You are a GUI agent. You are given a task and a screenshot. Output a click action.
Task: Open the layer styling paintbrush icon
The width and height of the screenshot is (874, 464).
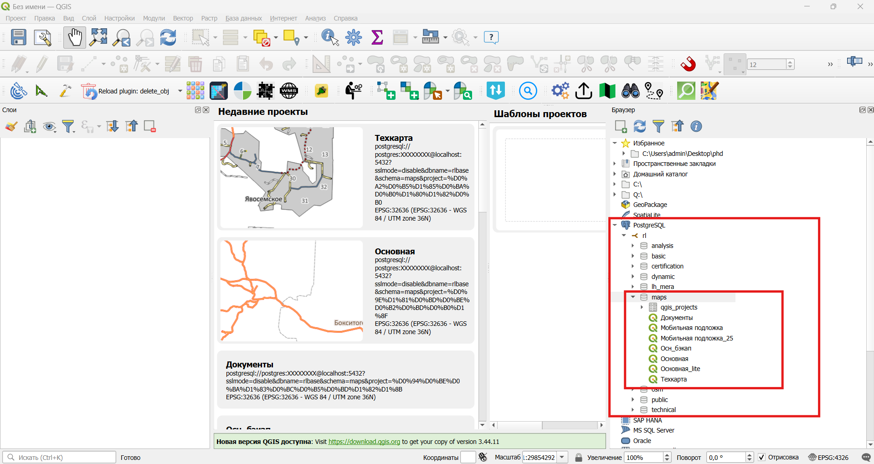(11, 126)
